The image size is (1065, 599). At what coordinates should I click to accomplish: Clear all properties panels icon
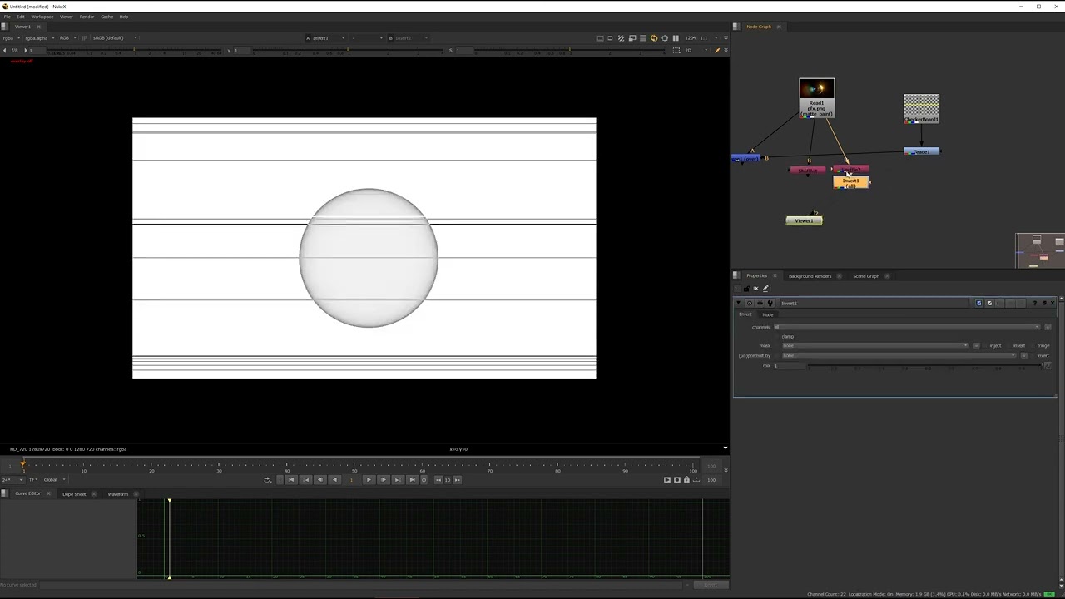click(x=756, y=289)
